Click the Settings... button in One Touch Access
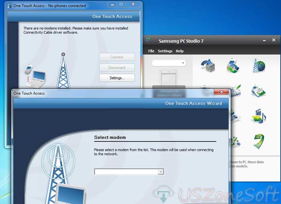This screenshot has height=204, width=281. pyautogui.click(x=117, y=78)
